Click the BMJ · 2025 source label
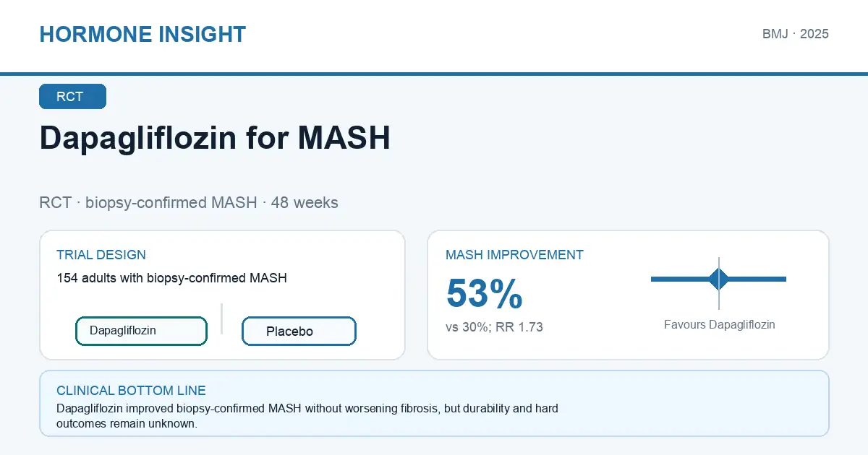868x455 pixels. point(795,34)
